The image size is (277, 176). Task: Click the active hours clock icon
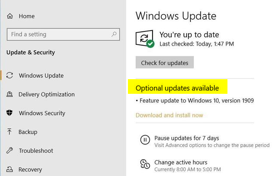[x=145, y=164]
